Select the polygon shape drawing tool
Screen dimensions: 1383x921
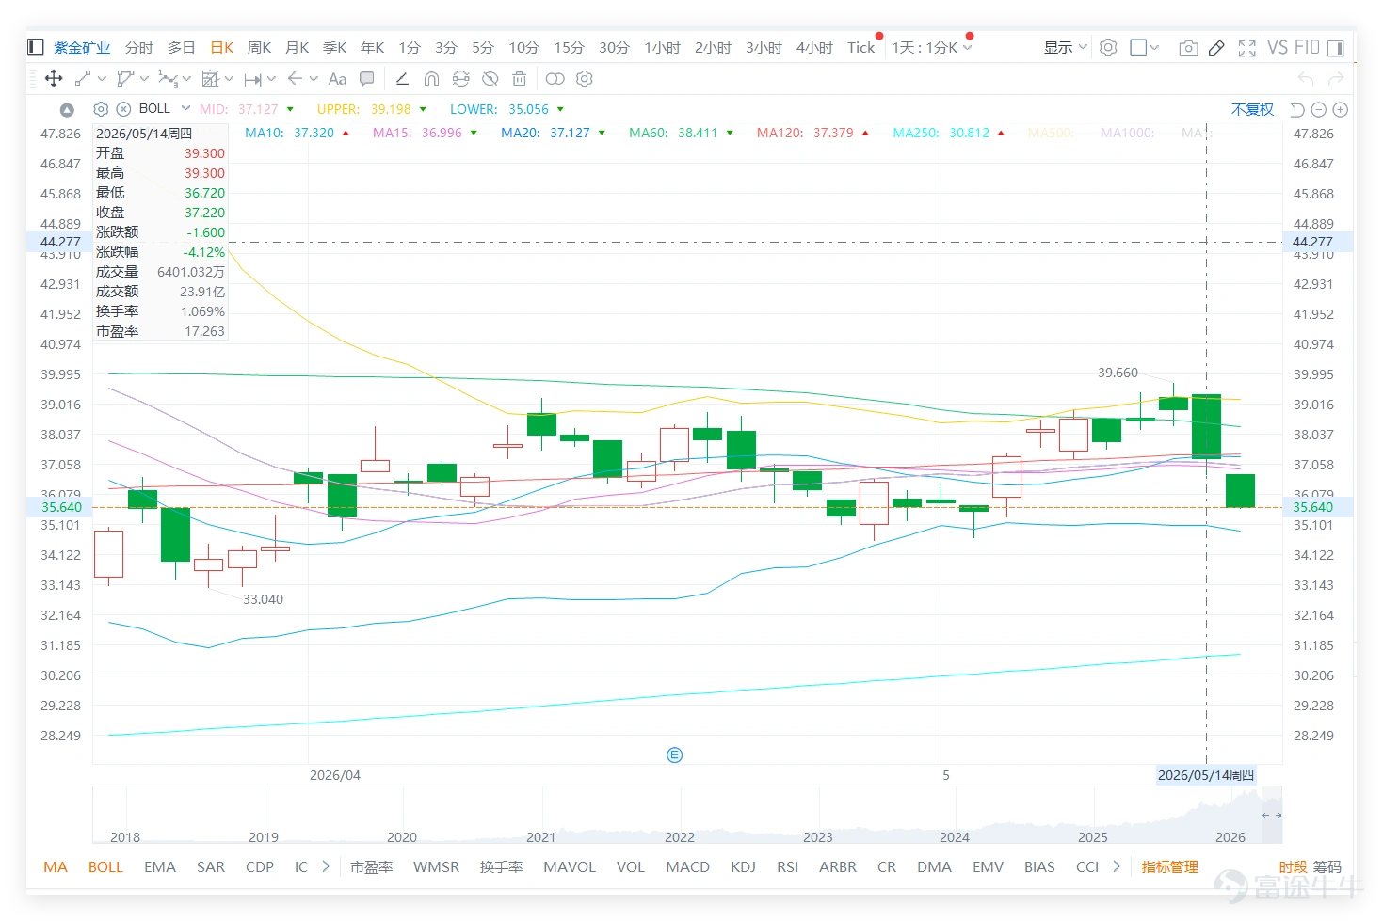(x=125, y=79)
